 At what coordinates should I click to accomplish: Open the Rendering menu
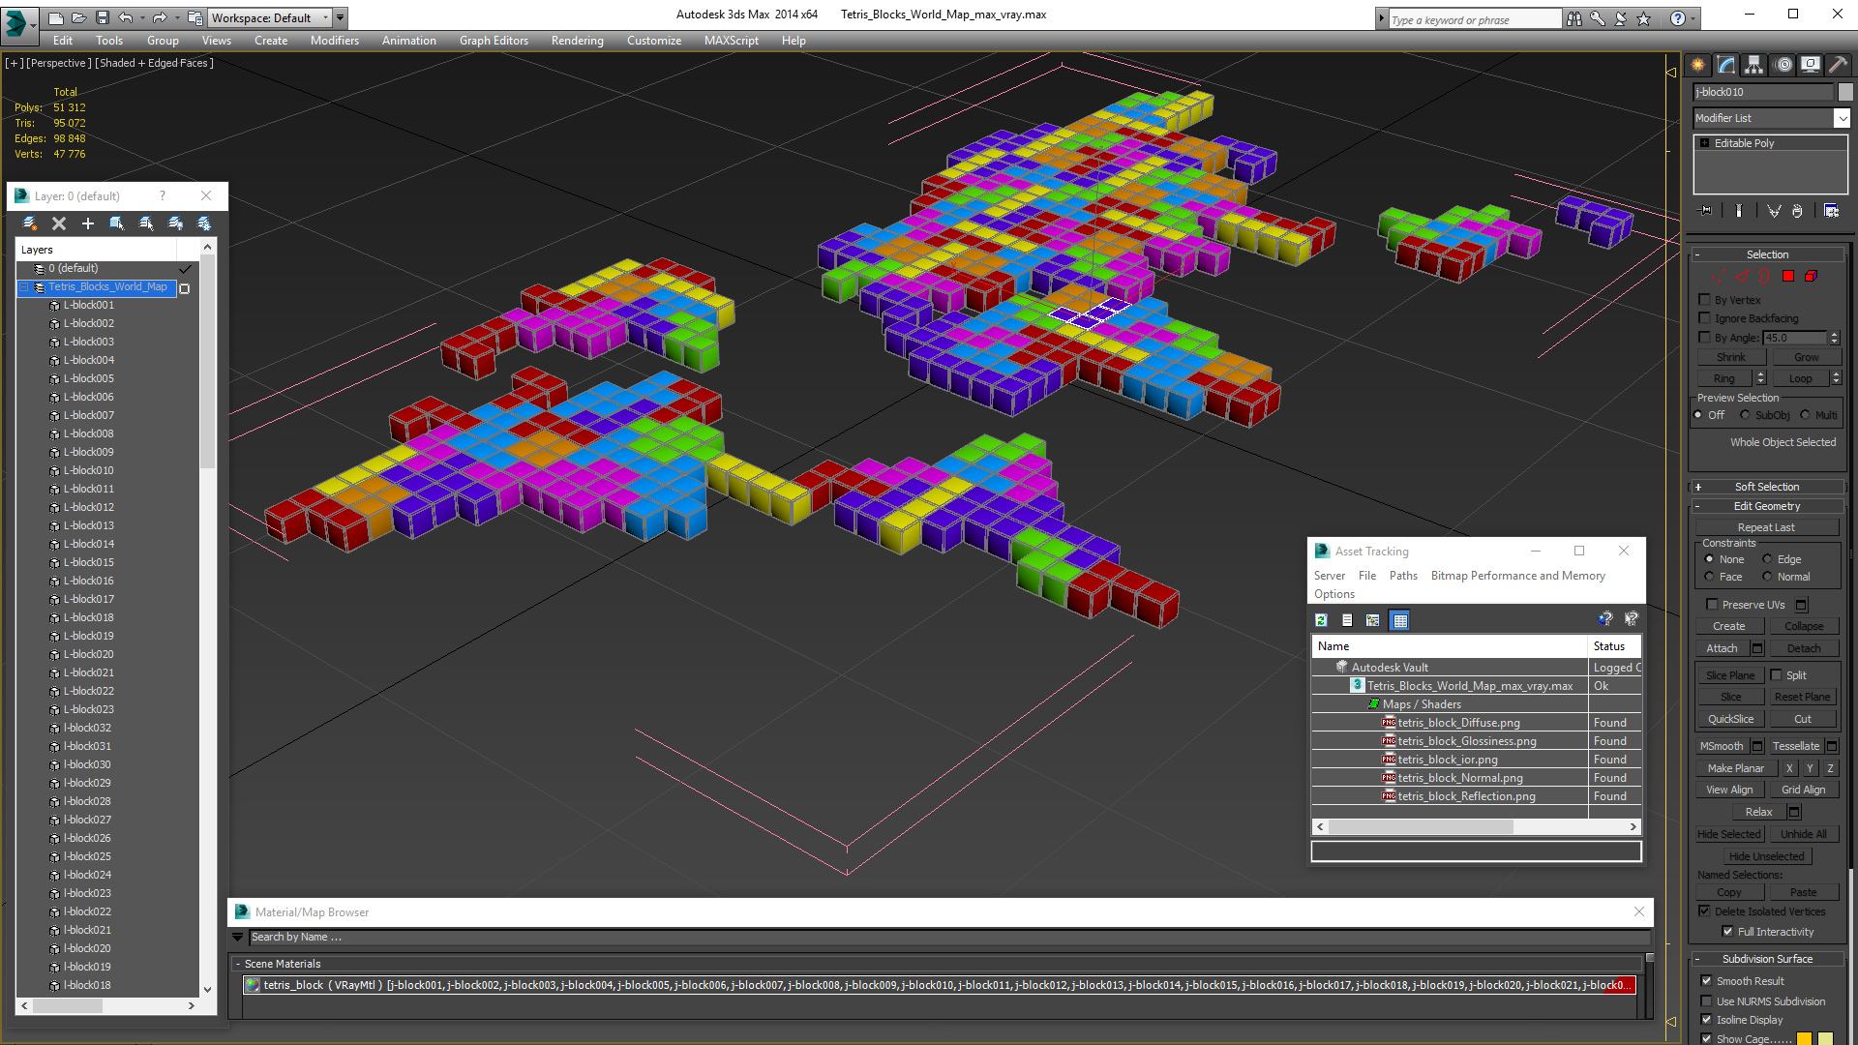[x=577, y=41]
